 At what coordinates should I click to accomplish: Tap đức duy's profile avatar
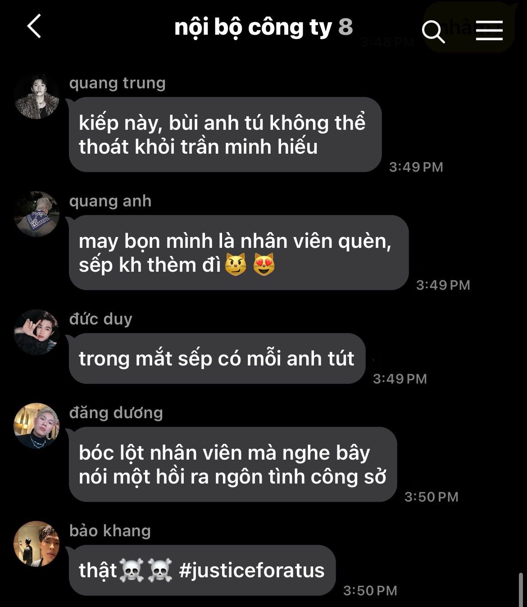[x=36, y=332]
